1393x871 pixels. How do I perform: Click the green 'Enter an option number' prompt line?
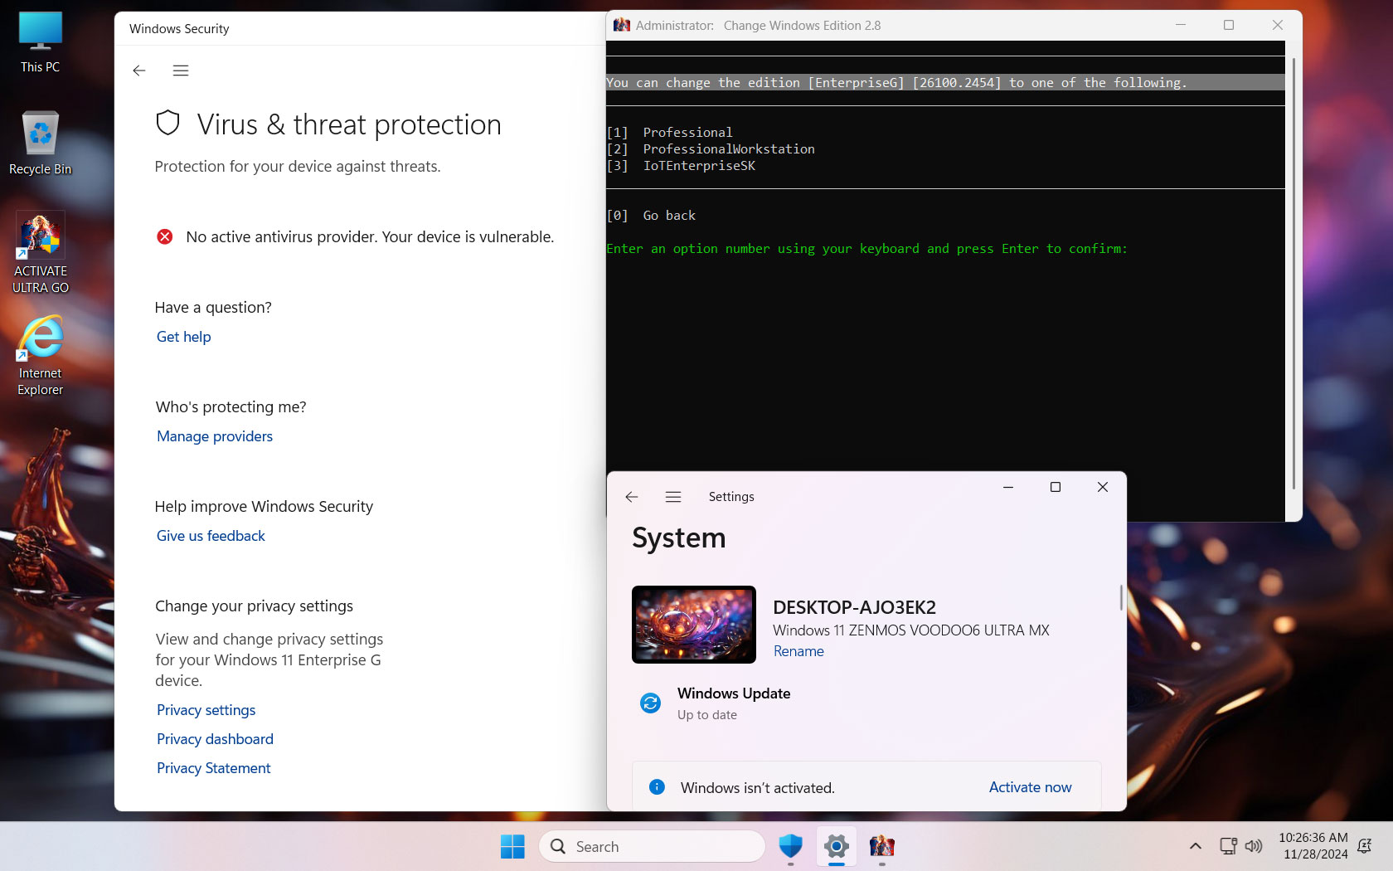867,249
